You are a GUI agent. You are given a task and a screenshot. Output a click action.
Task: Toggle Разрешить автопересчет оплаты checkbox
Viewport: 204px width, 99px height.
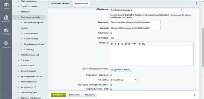coord(111,85)
